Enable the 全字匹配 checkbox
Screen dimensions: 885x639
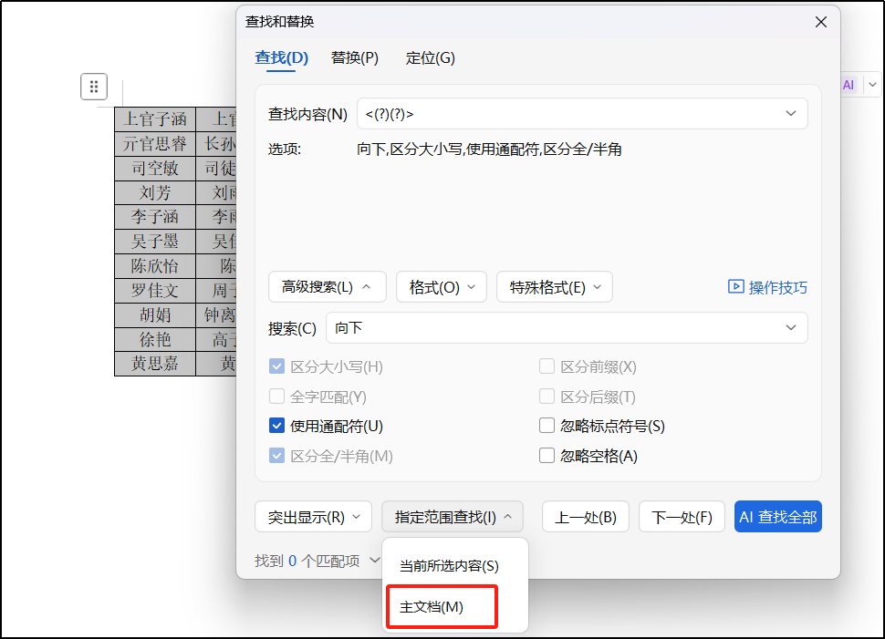[x=276, y=396]
